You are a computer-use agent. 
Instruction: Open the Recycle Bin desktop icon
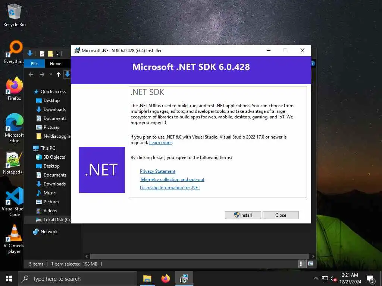(x=15, y=15)
